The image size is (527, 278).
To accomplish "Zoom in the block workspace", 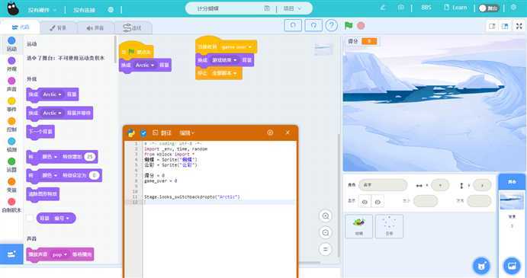I will [x=326, y=216].
